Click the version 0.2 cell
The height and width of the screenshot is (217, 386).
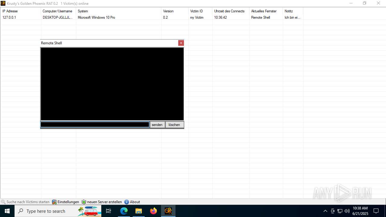click(165, 17)
